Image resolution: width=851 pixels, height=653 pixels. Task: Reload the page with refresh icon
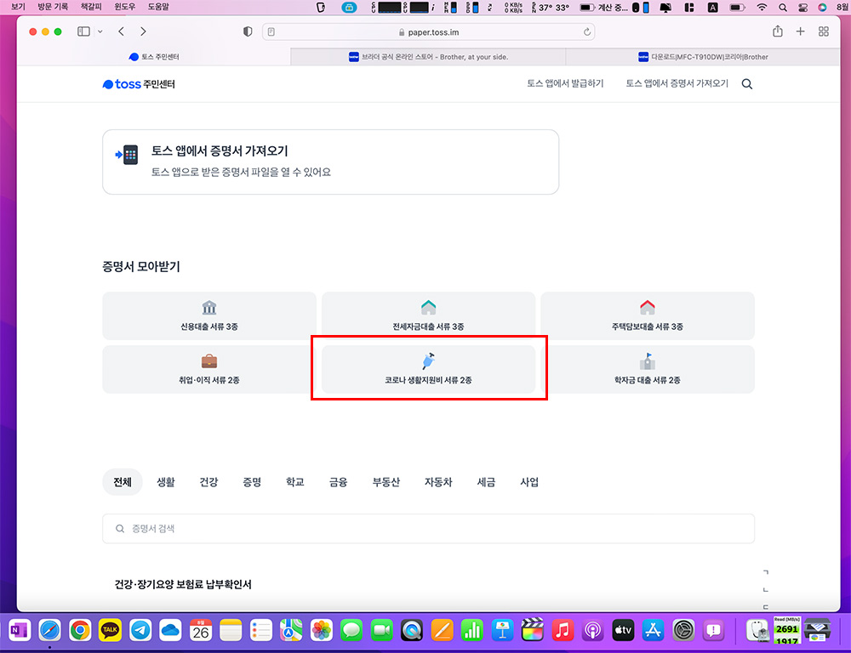(x=586, y=32)
